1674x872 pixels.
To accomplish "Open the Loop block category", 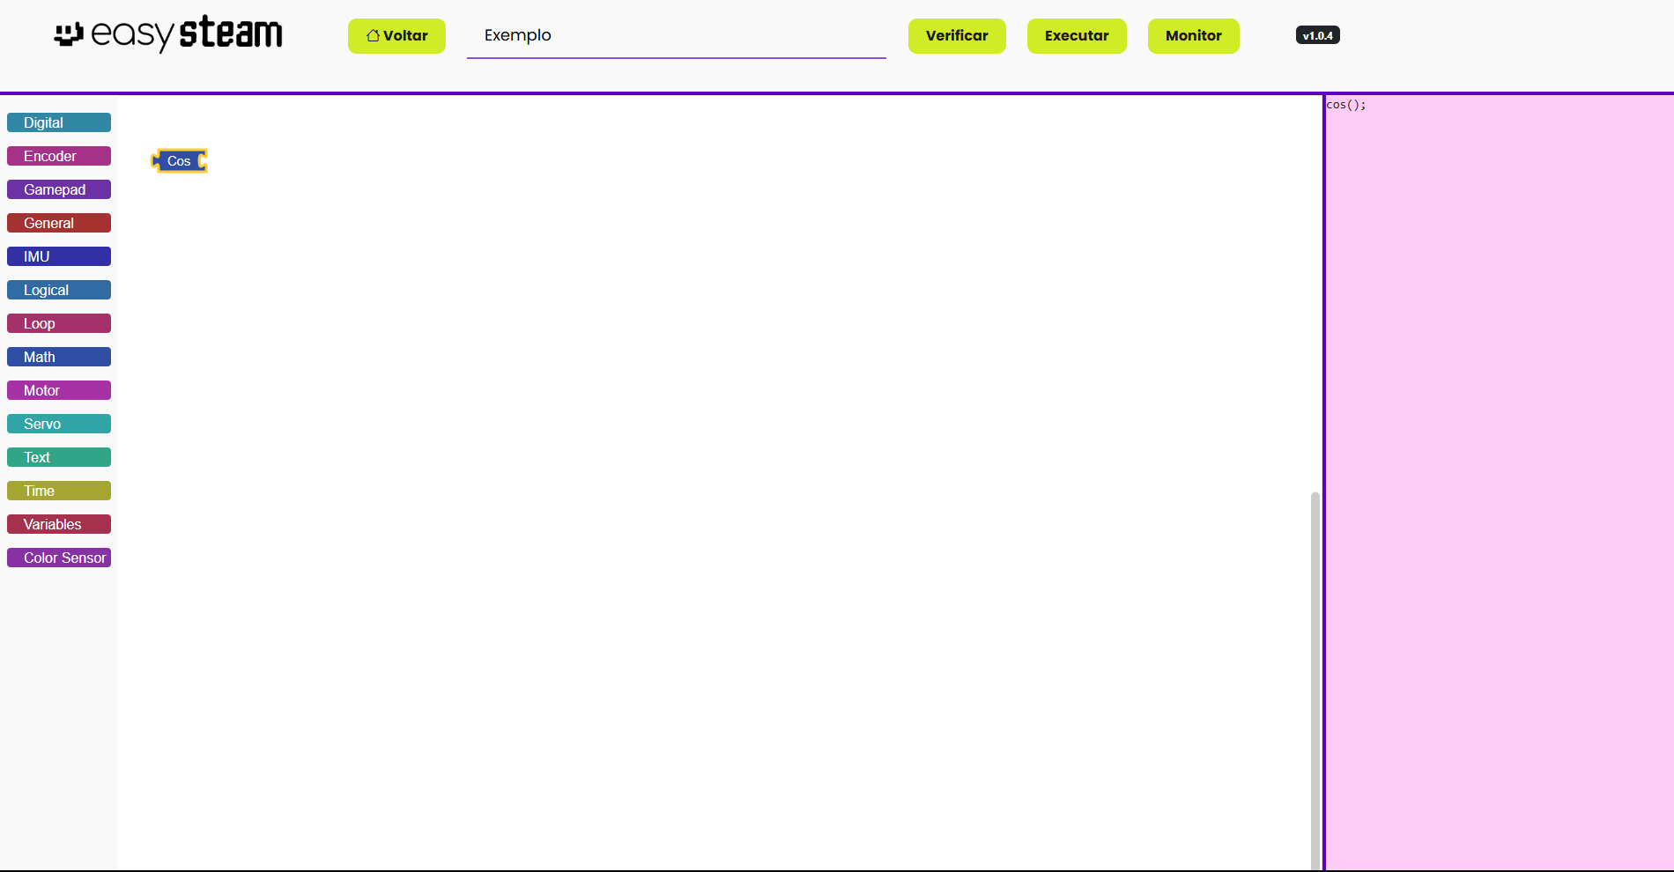I will 59,323.
